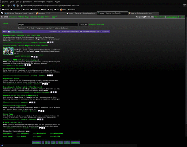Open the back history dropdown arrow
The width and height of the screenshot is (187, 147).
[x=6, y=5]
